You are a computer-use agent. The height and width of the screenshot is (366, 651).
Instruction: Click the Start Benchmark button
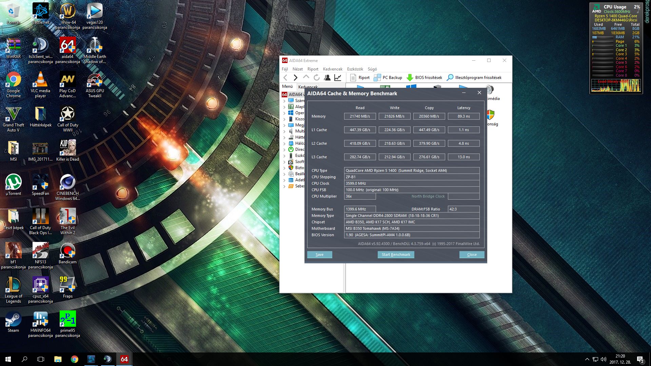coord(396,255)
